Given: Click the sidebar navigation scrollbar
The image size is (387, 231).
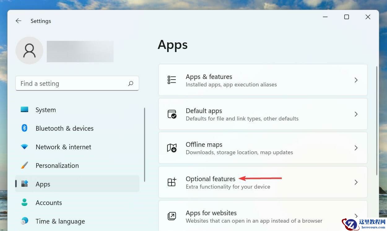Looking at the screenshot, I should click(144, 145).
